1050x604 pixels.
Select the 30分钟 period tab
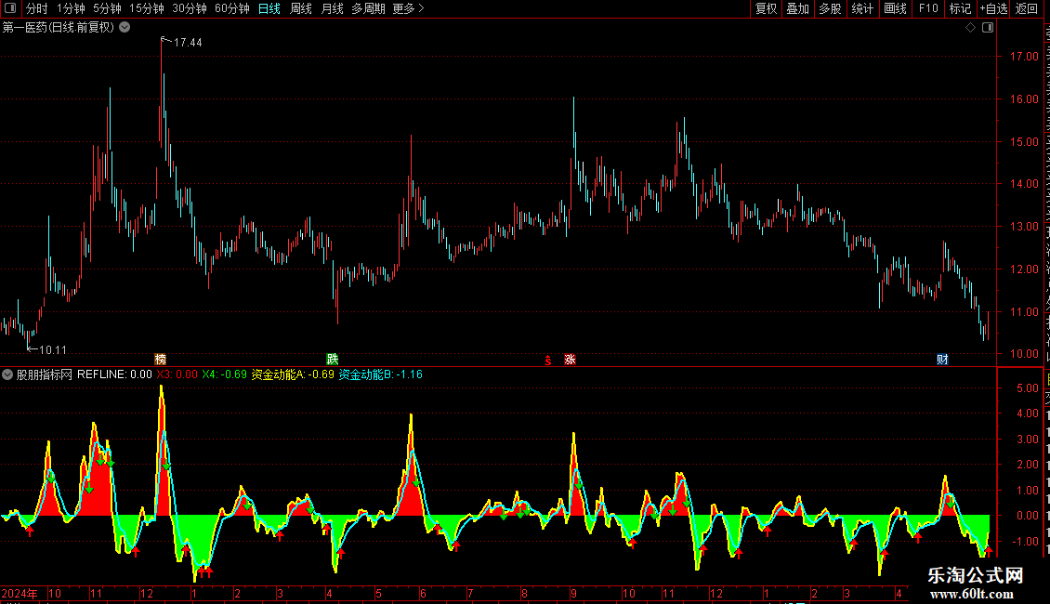[x=190, y=8]
